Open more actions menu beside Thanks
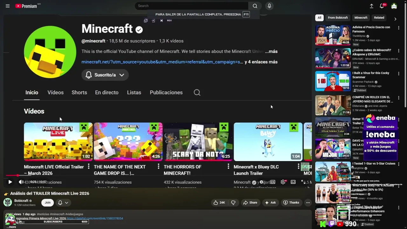 click(x=308, y=203)
